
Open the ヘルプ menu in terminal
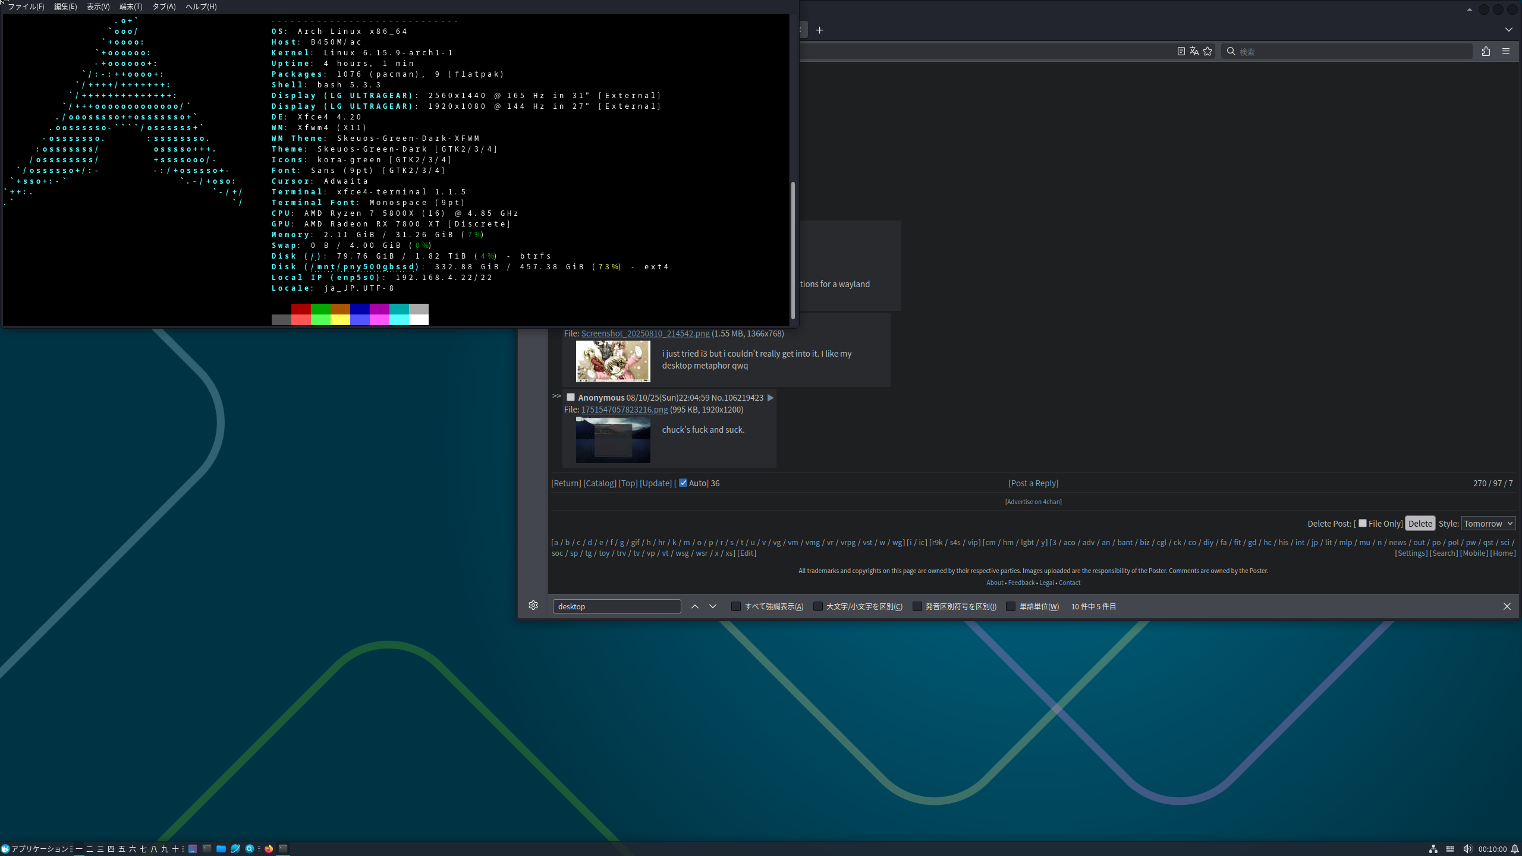tap(201, 7)
